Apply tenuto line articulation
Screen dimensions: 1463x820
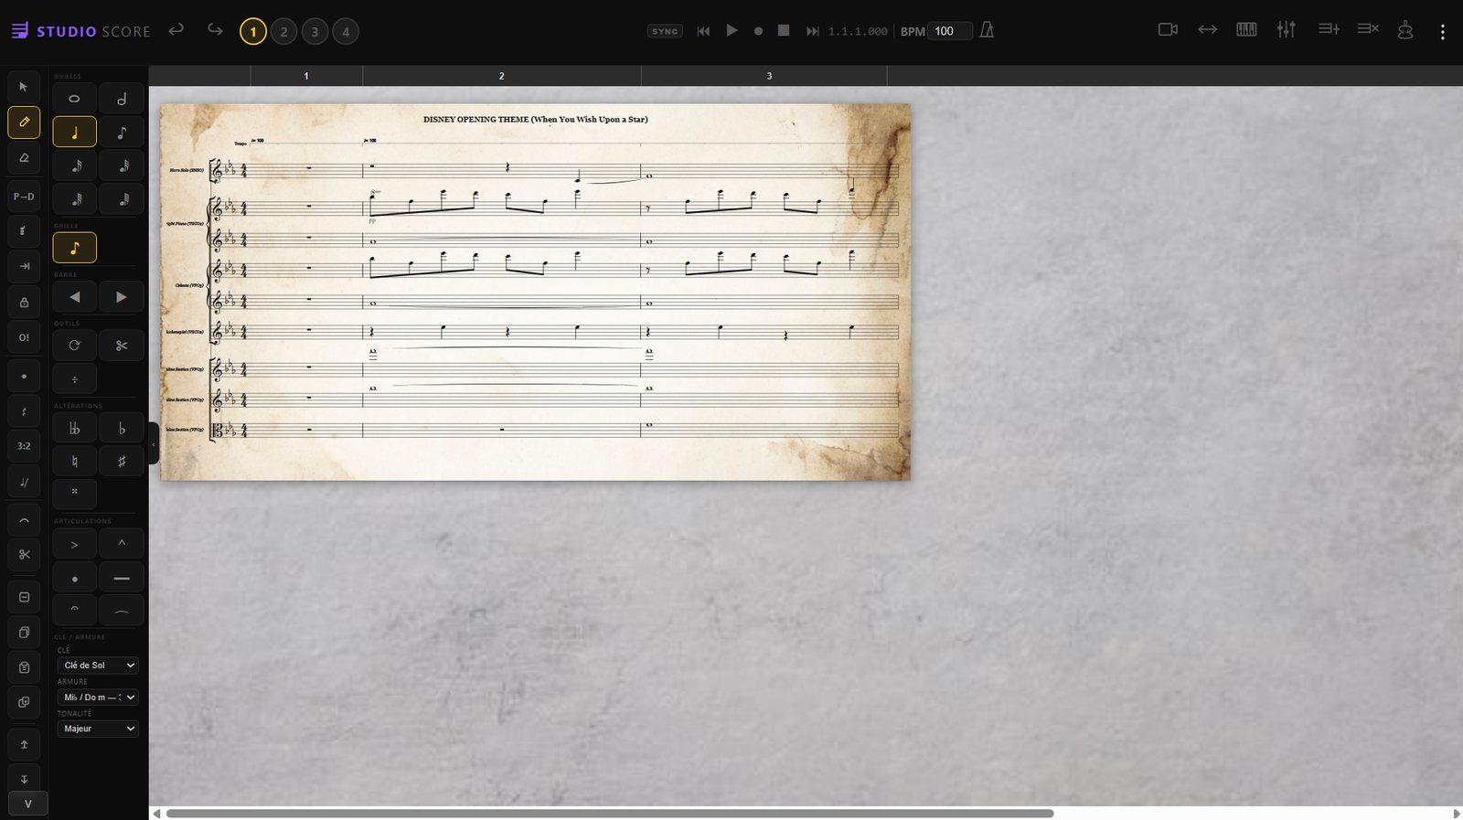[122, 579]
